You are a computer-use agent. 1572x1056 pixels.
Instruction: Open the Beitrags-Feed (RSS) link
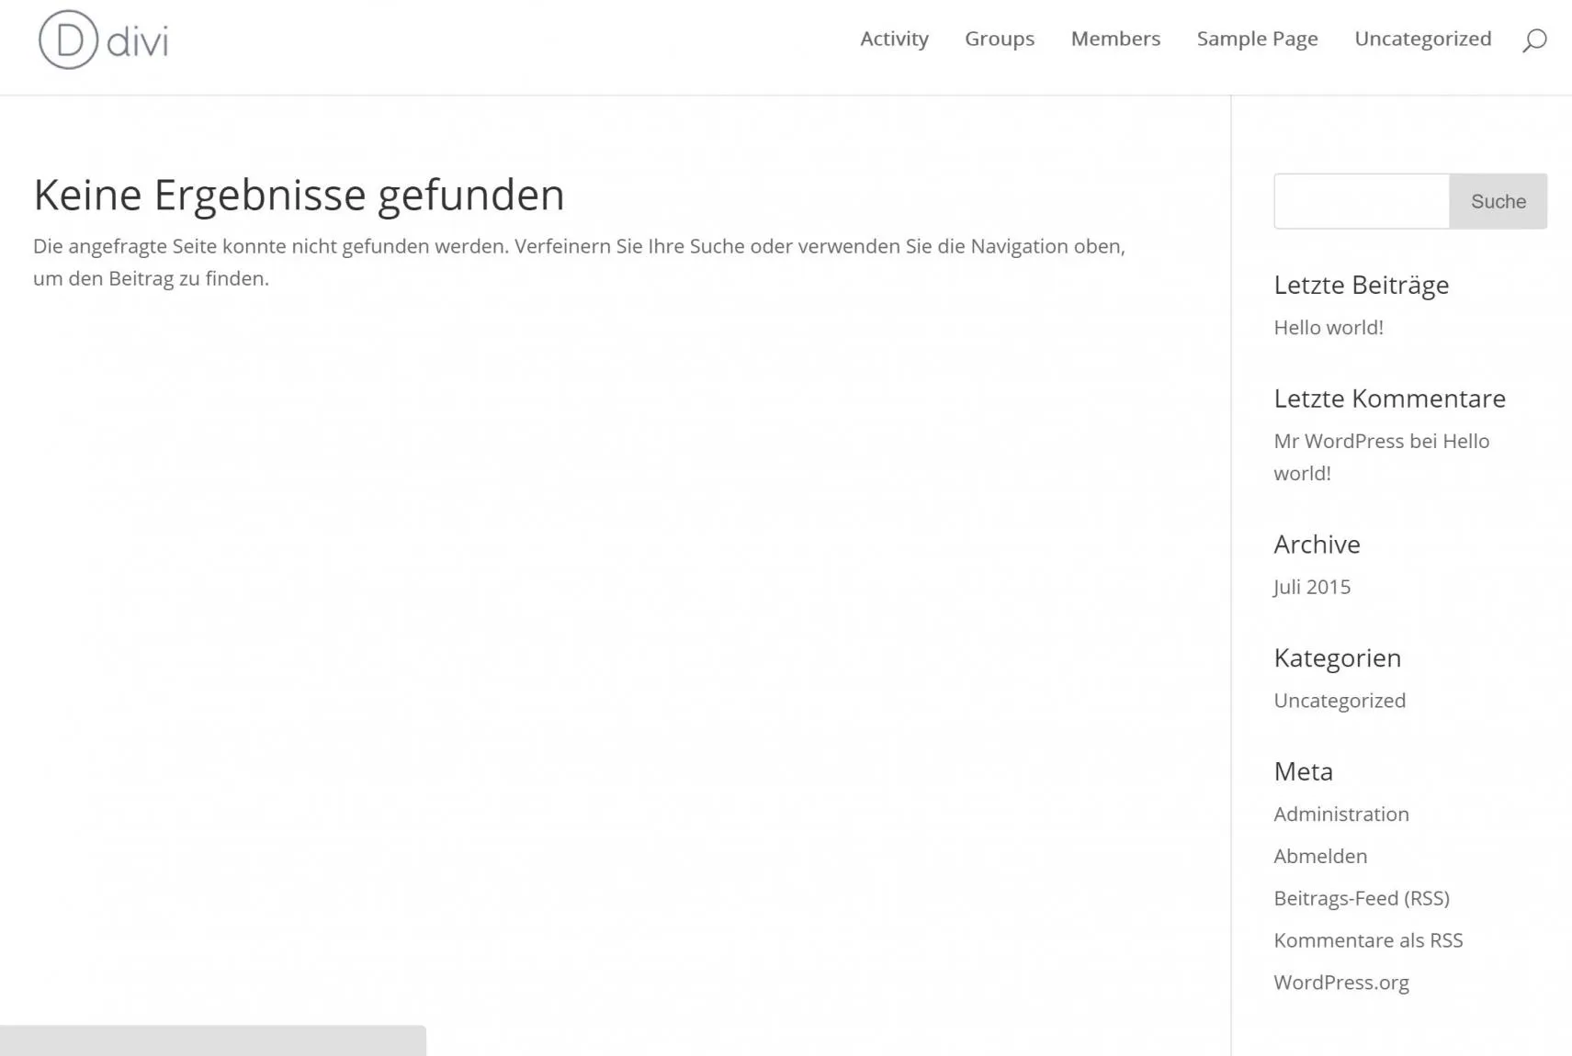(x=1362, y=899)
